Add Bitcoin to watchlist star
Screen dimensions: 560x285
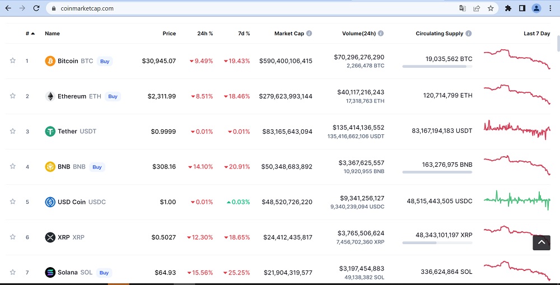click(x=12, y=60)
